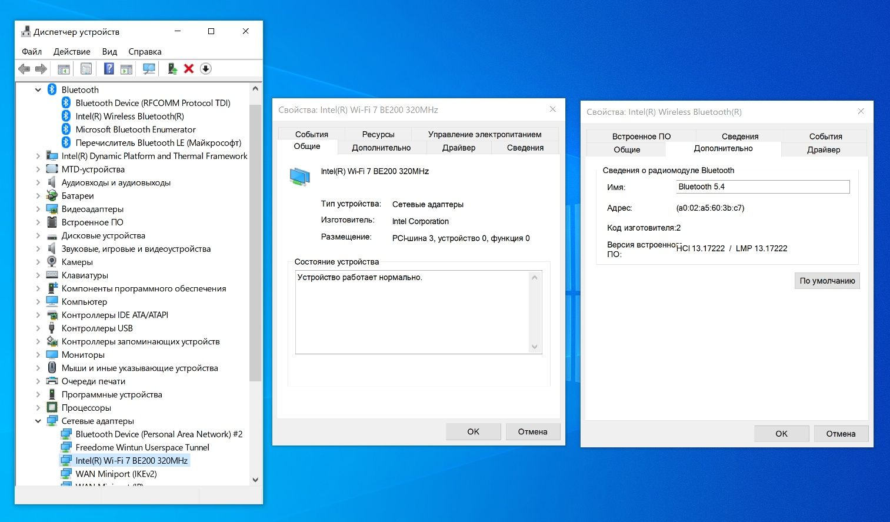This screenshot has width=890, height=522.
Task: Select the Встроенное ПО tree category
Action: click(x=92, y=222)
